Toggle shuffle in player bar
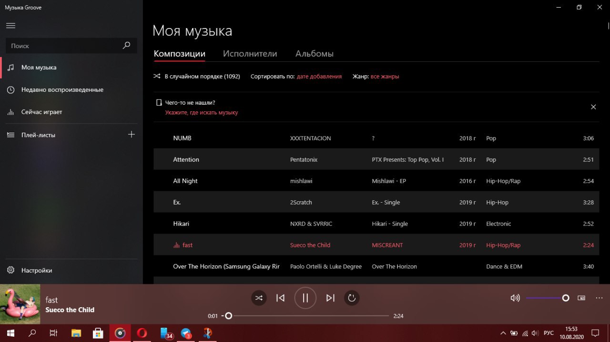Viewport: 610px width, 342px height. pos(259,298)
